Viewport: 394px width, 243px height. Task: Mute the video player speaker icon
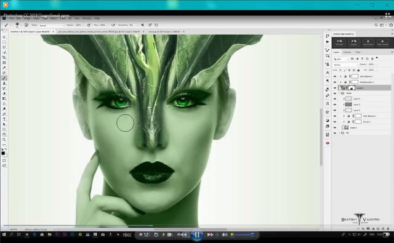(224, 235)
